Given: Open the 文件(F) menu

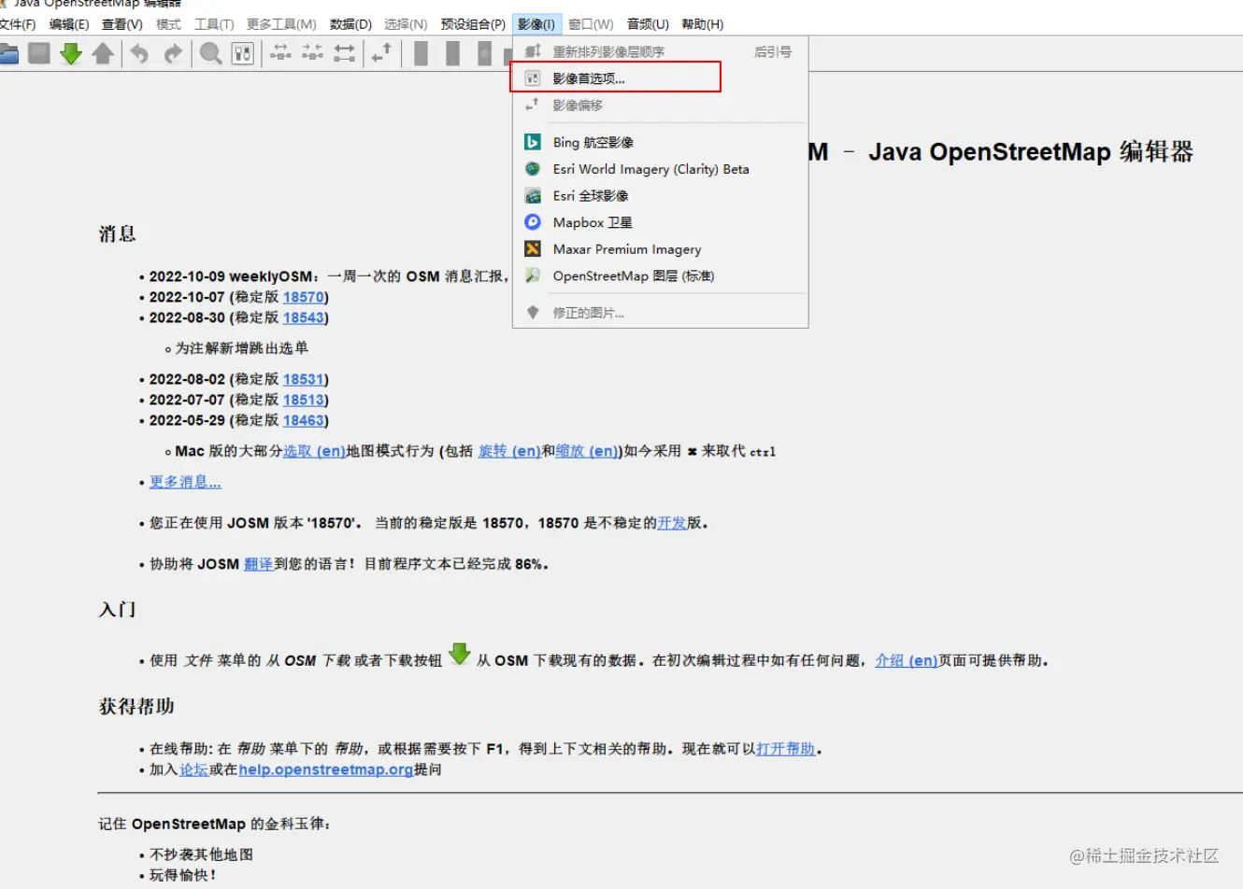Looking at the screenshot, I should coord(18,24).
